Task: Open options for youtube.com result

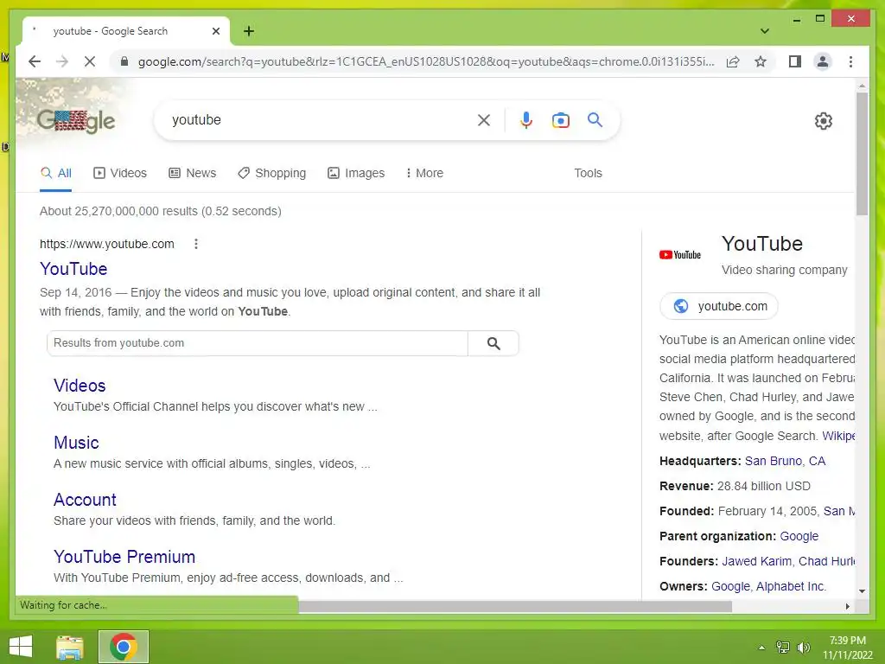Action: [x=196, y=244]
